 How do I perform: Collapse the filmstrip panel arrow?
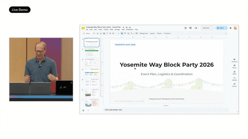tap(88, 111)
